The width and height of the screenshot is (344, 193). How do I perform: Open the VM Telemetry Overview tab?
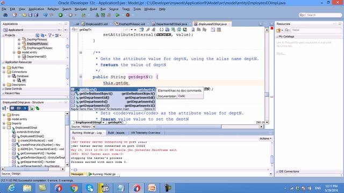[x=146, y=133]
